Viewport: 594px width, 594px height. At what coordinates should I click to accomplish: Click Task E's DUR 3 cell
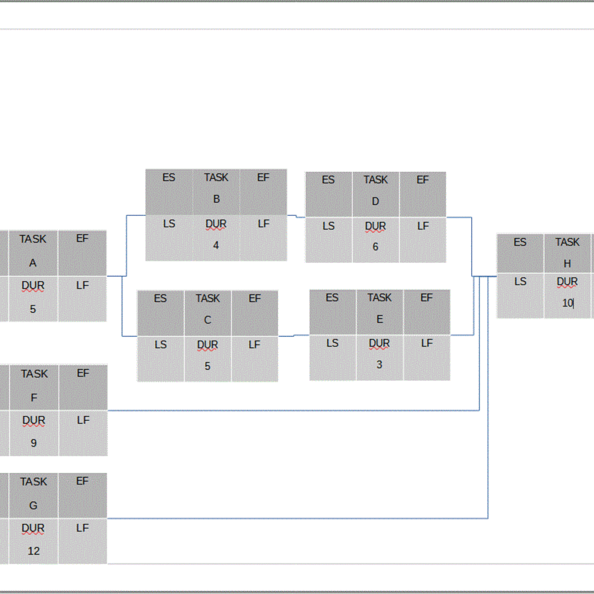(379, 357)
